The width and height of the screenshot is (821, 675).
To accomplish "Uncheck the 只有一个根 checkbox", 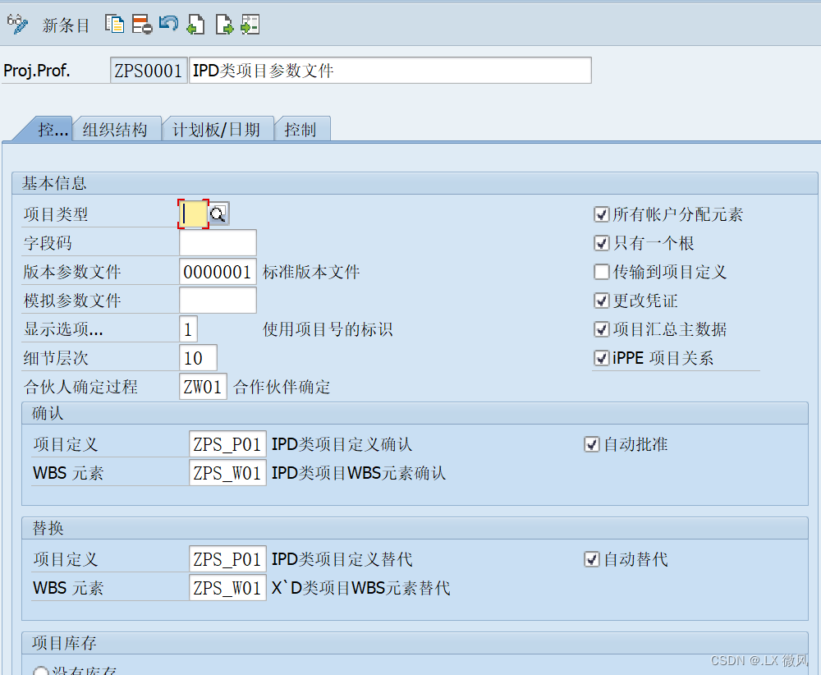I will [x=601, y=243].
